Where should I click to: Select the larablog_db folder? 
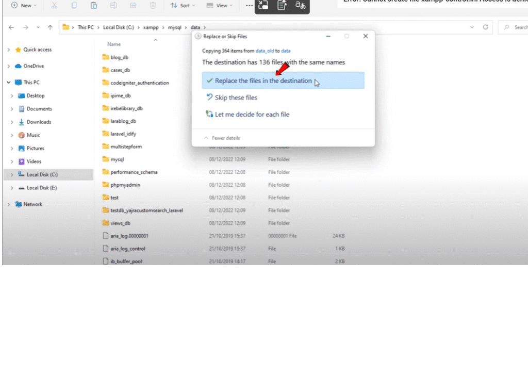pyautogui.click(x=123, y=121)
